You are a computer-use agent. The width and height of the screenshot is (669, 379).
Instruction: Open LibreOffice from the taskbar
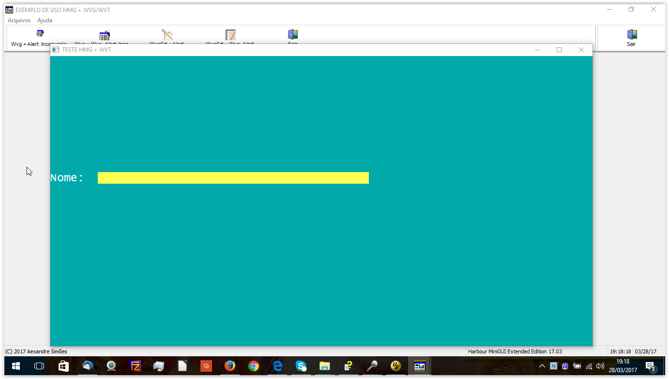182,366
